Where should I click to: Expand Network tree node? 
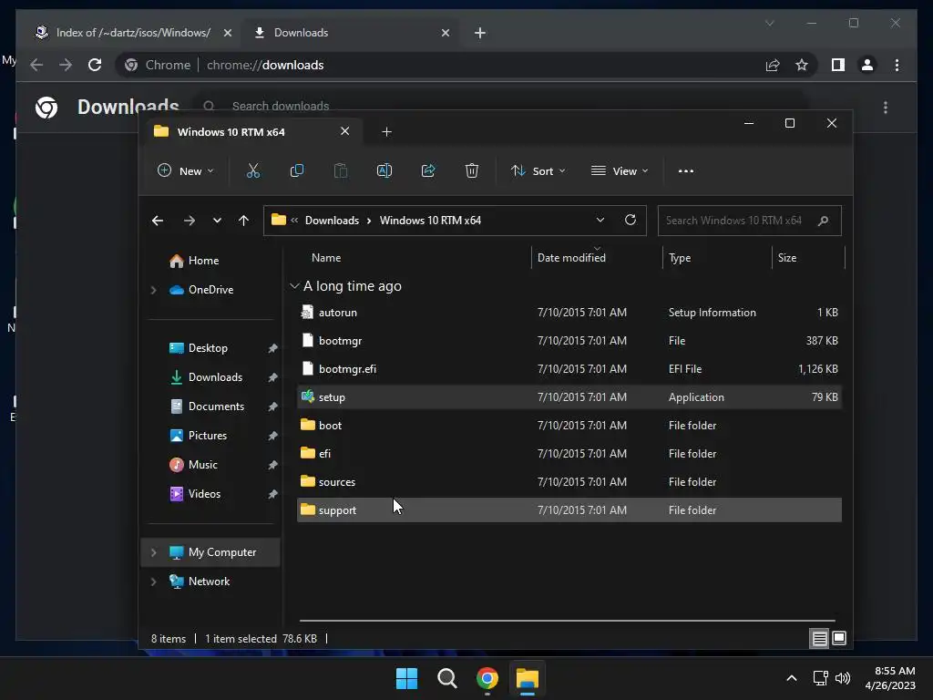[153, 582]
